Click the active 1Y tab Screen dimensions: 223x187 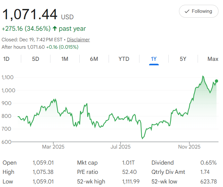154,59
